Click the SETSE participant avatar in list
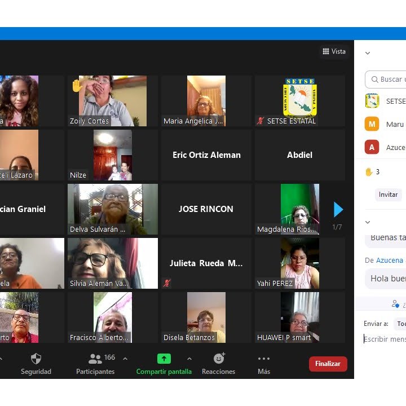The height and width of the screenshot is (406, 406). [x=372, y=101]
